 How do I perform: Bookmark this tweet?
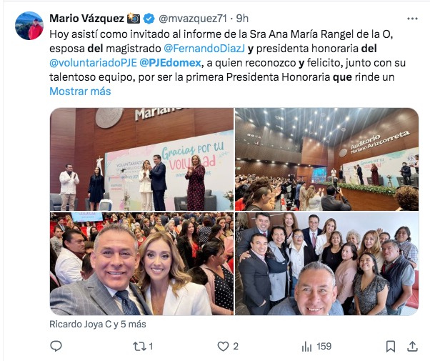tap(391, 346)
